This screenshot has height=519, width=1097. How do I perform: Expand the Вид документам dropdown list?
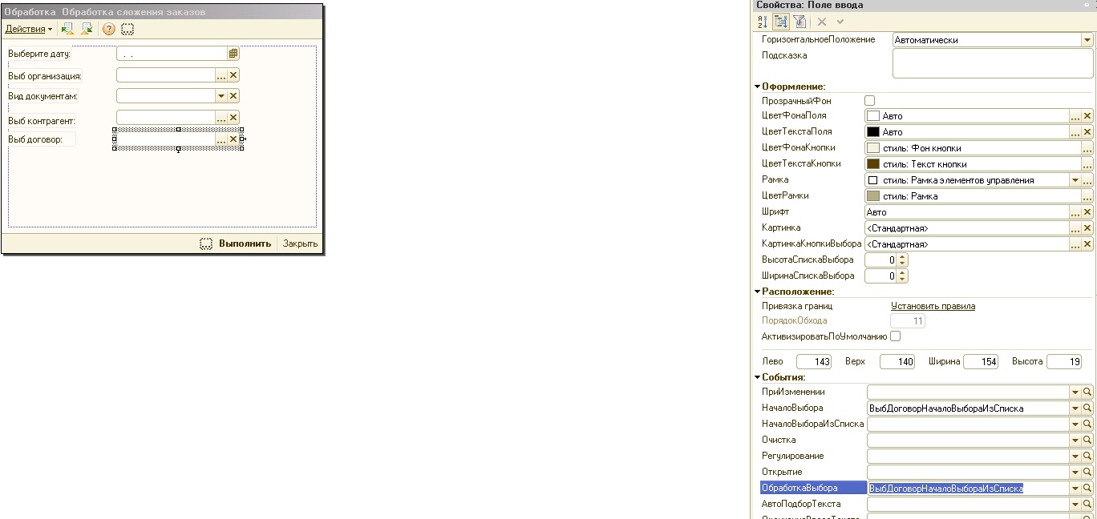click(x=221, y=96)
